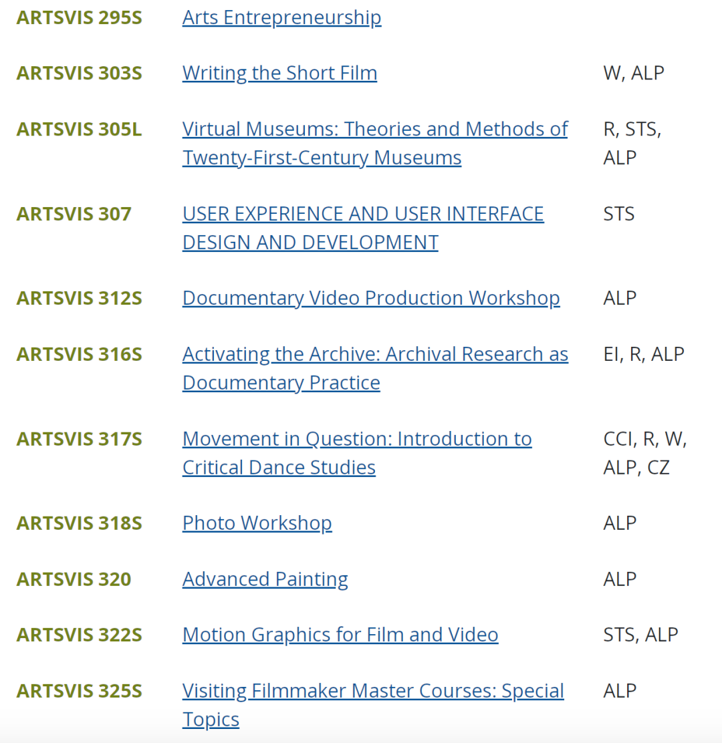Open the Advanced Painting course link
Viewport: 722px width, 743px height.
pyautogui.click(x=265, y=579)
